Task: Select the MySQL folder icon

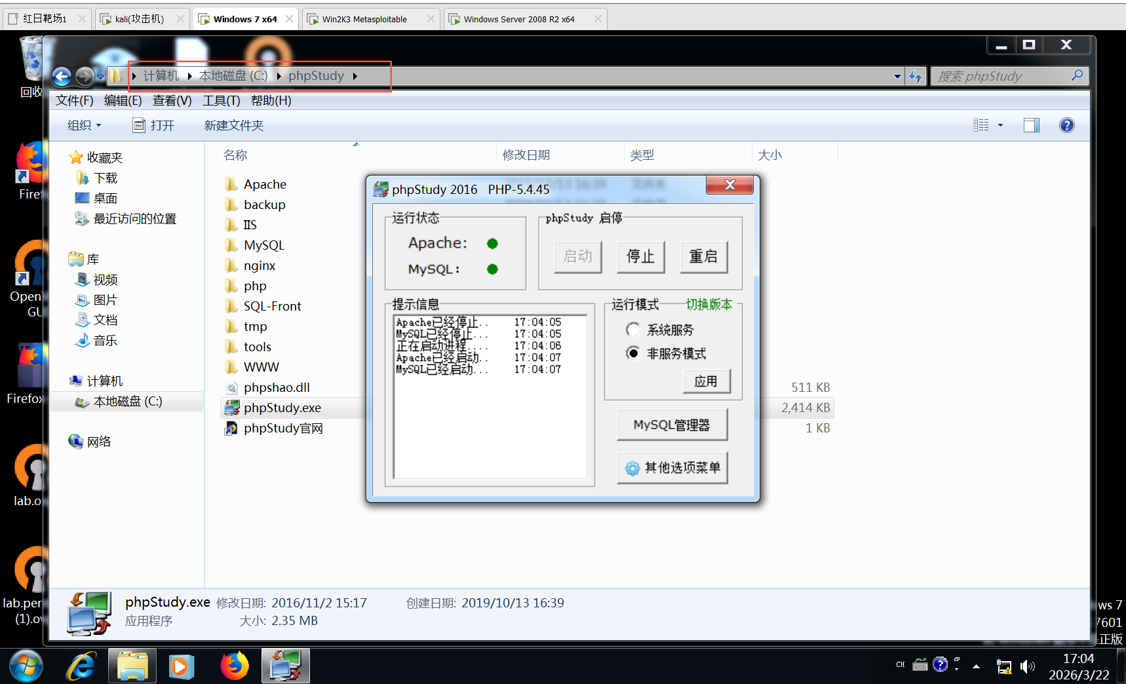Action: point(231,245)
